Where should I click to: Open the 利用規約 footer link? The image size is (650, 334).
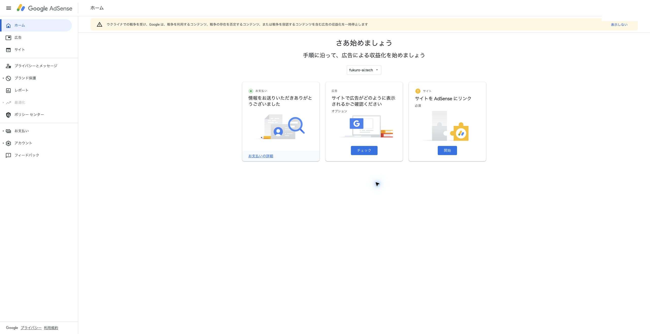51,328
